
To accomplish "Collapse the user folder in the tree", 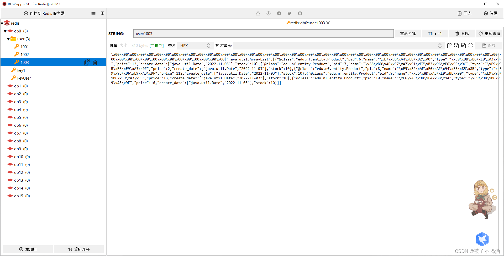I will point(9,39).
